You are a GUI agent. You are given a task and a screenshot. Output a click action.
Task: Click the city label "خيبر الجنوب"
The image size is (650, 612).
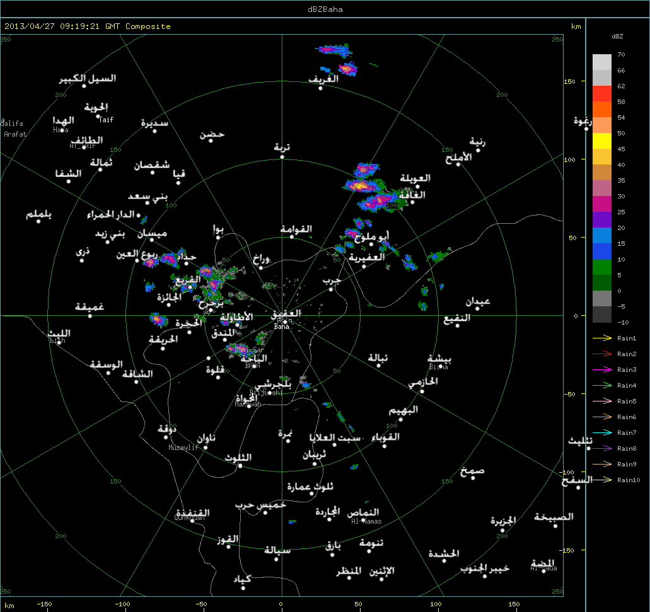click(485, 569)
